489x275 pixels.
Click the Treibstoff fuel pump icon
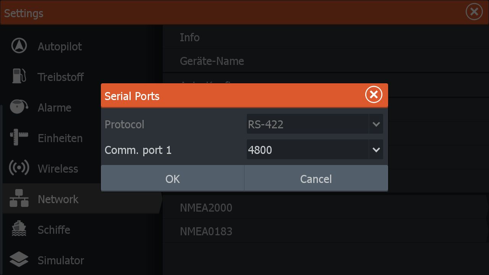point(19,76)
